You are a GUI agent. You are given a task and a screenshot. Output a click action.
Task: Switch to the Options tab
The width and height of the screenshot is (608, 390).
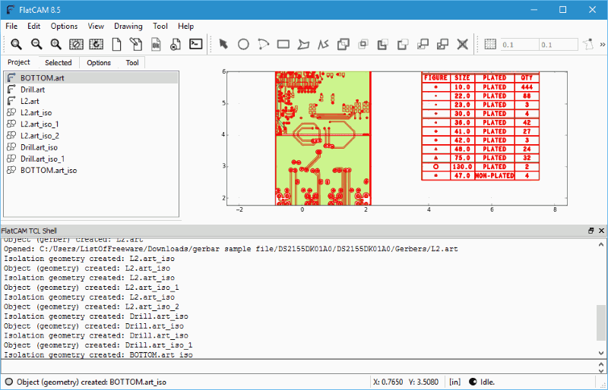[99, 63]
